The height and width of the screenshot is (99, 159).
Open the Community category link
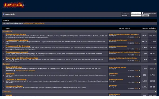coord(7,91)
